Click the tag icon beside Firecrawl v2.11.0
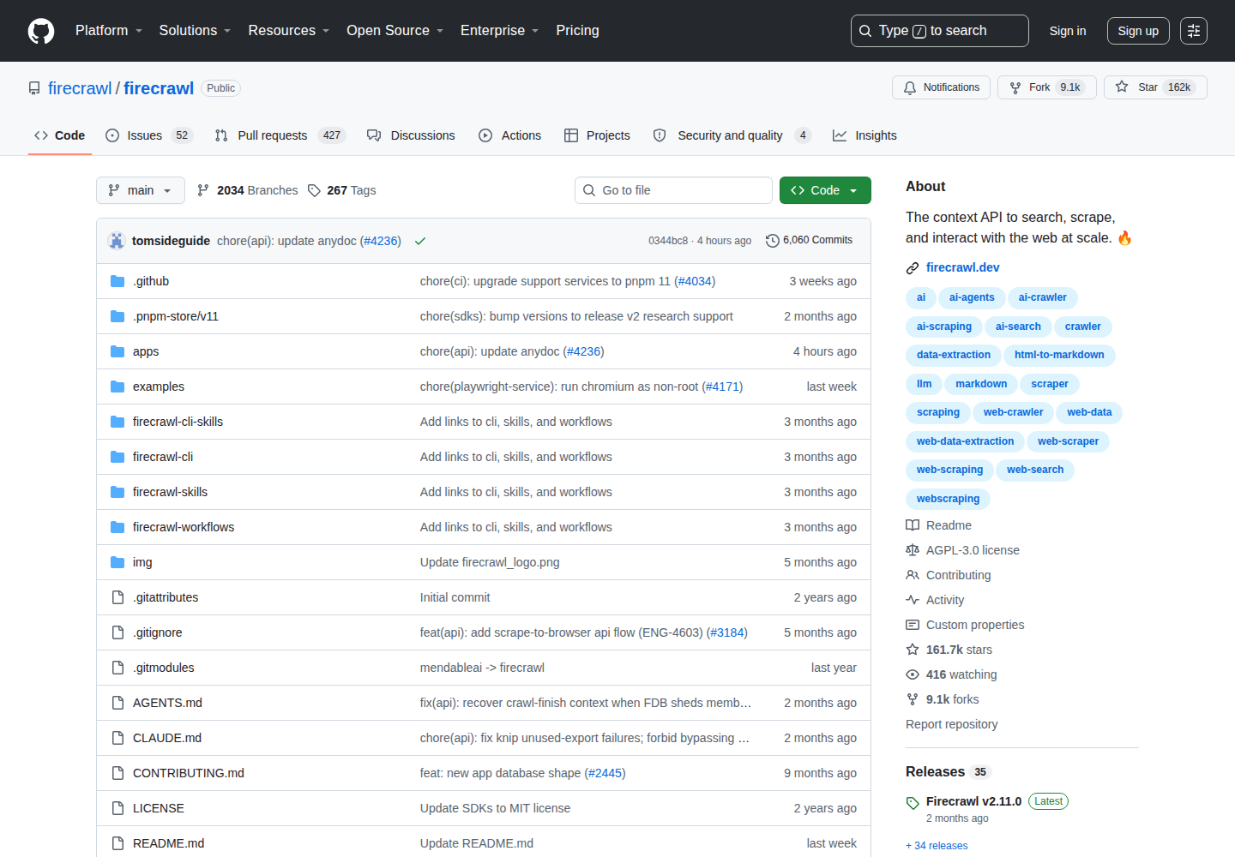Screen dimensions: 1235x857 tap(913, 803)
